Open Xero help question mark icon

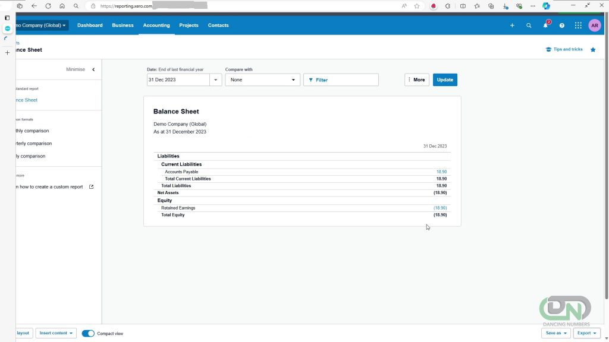click(562, 25)
